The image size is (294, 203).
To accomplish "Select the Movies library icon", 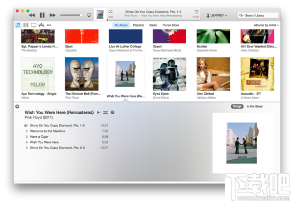I will [x=26, y=25].
